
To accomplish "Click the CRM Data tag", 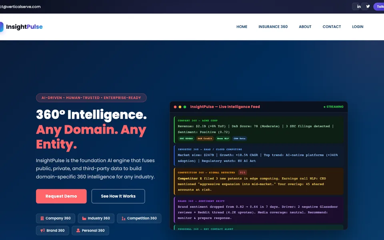I will click(x=239, y=139).
